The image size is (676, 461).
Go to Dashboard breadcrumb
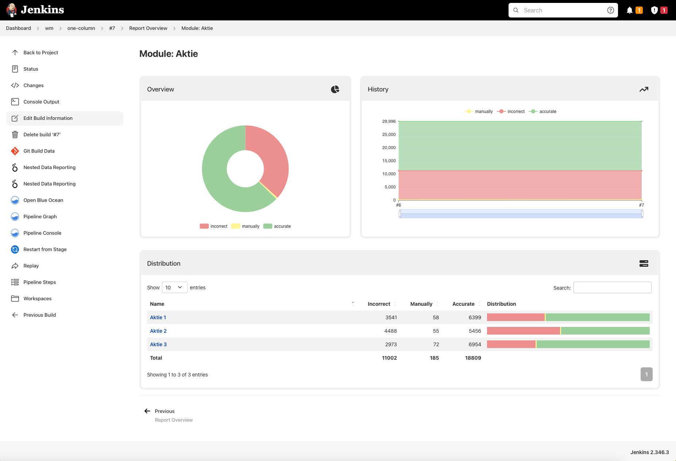point(18,28)
